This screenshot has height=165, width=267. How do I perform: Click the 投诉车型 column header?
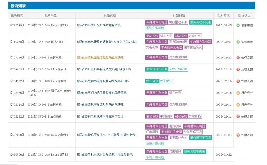click(x=50, y=15)
